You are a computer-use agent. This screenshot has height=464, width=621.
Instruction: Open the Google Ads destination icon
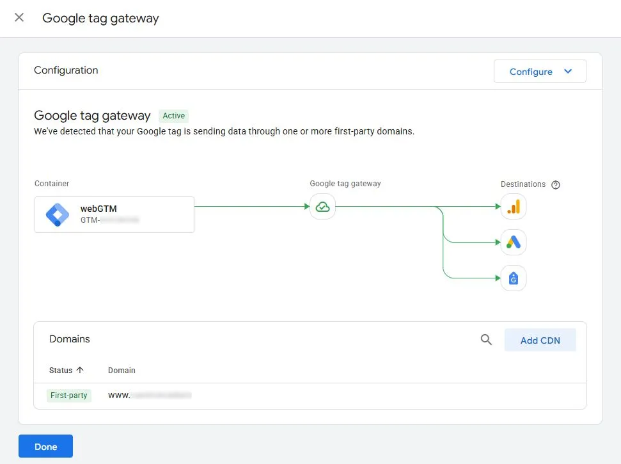pyautogui.click(x=514, y=242)
